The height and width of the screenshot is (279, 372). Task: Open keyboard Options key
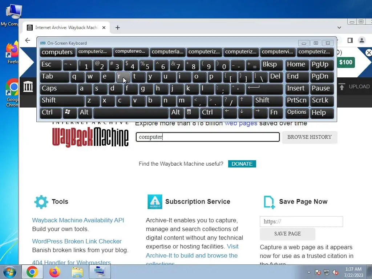coord(297,113)
